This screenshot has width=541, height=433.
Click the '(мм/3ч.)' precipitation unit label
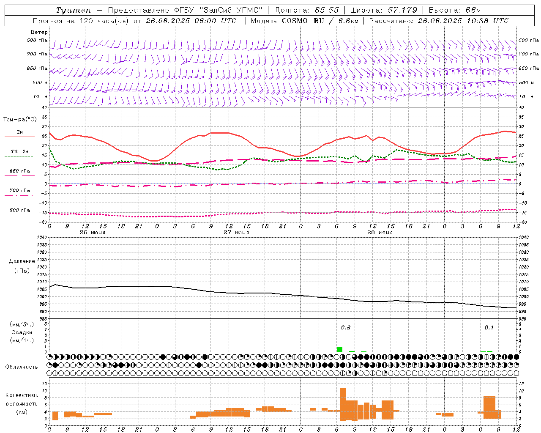(22, 324)
